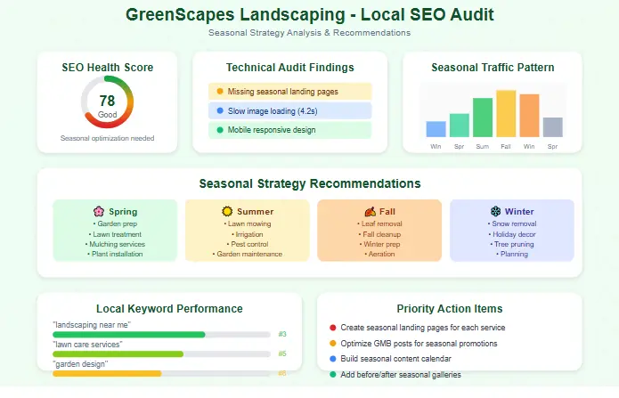Image resolution: width=619 pixels, height=398 pixels.
Task: Click the Fall leaf icon
Action: (370, 212)
